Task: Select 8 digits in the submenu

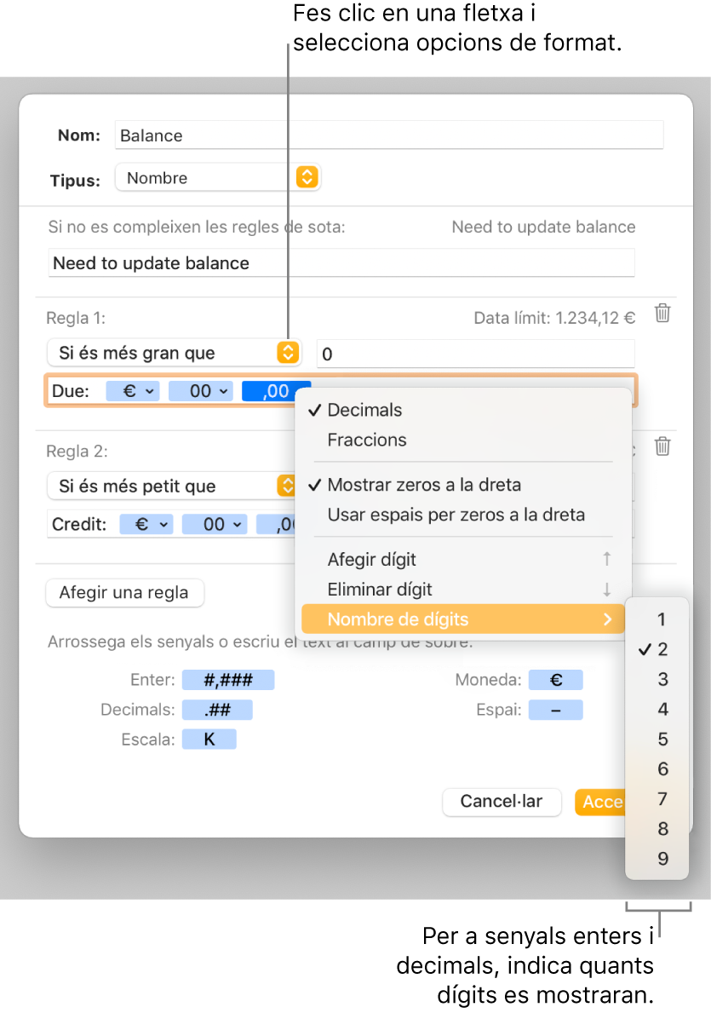Action: [657, 829]
